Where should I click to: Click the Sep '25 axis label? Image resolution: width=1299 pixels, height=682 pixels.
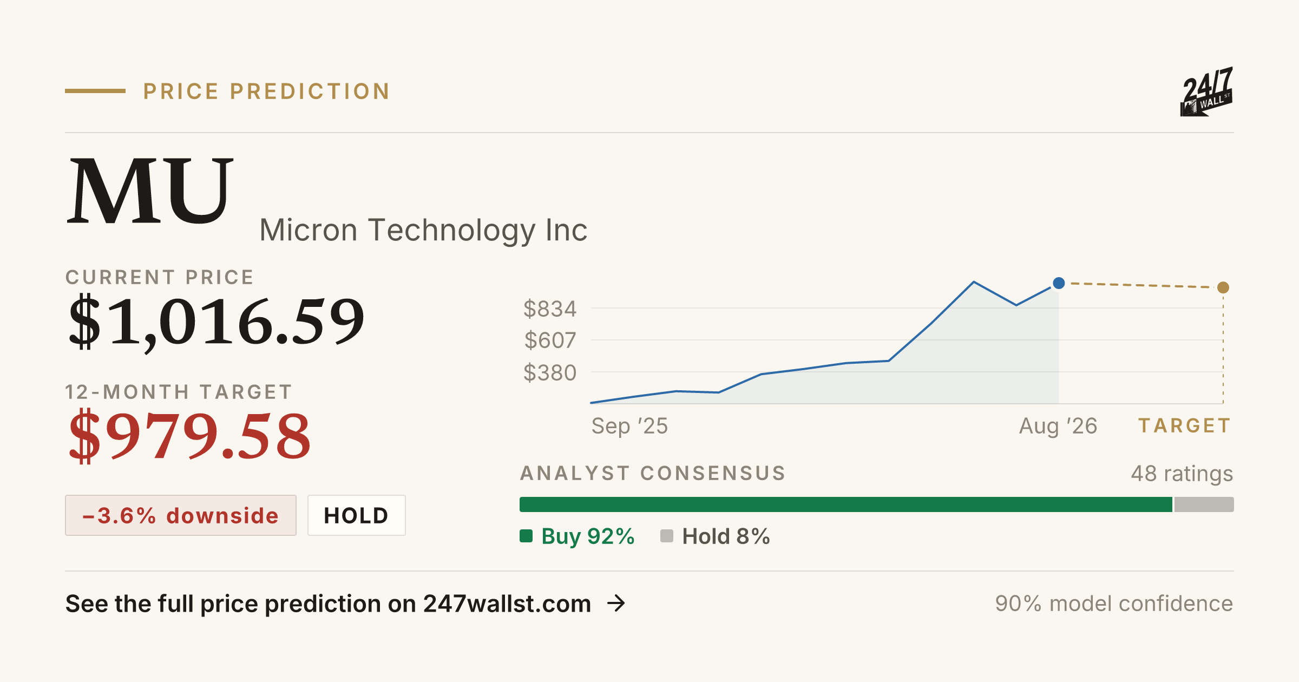click(x=629, y=426)
